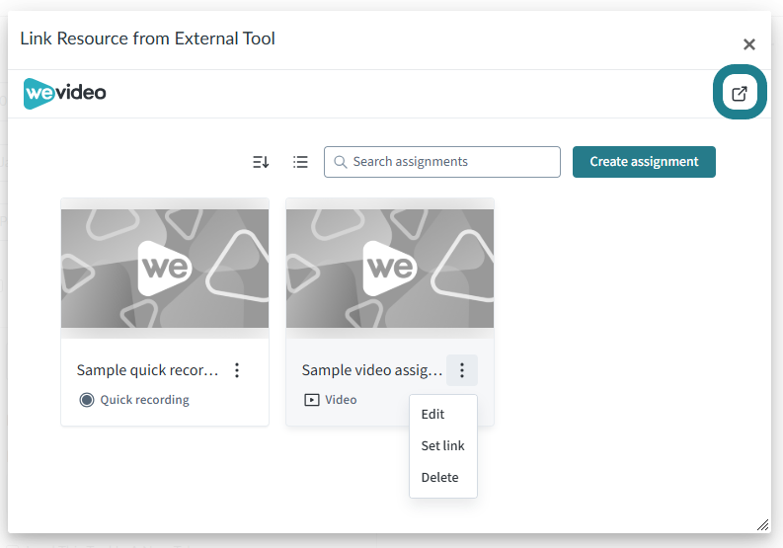The height and width of the screenshot is (548, 783).
Task: Open the Sample quick recording thumbnail
Action: (165, 269)
